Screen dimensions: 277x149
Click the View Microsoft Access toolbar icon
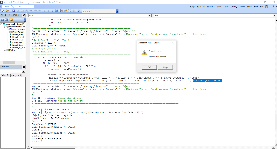coord(3,11)
